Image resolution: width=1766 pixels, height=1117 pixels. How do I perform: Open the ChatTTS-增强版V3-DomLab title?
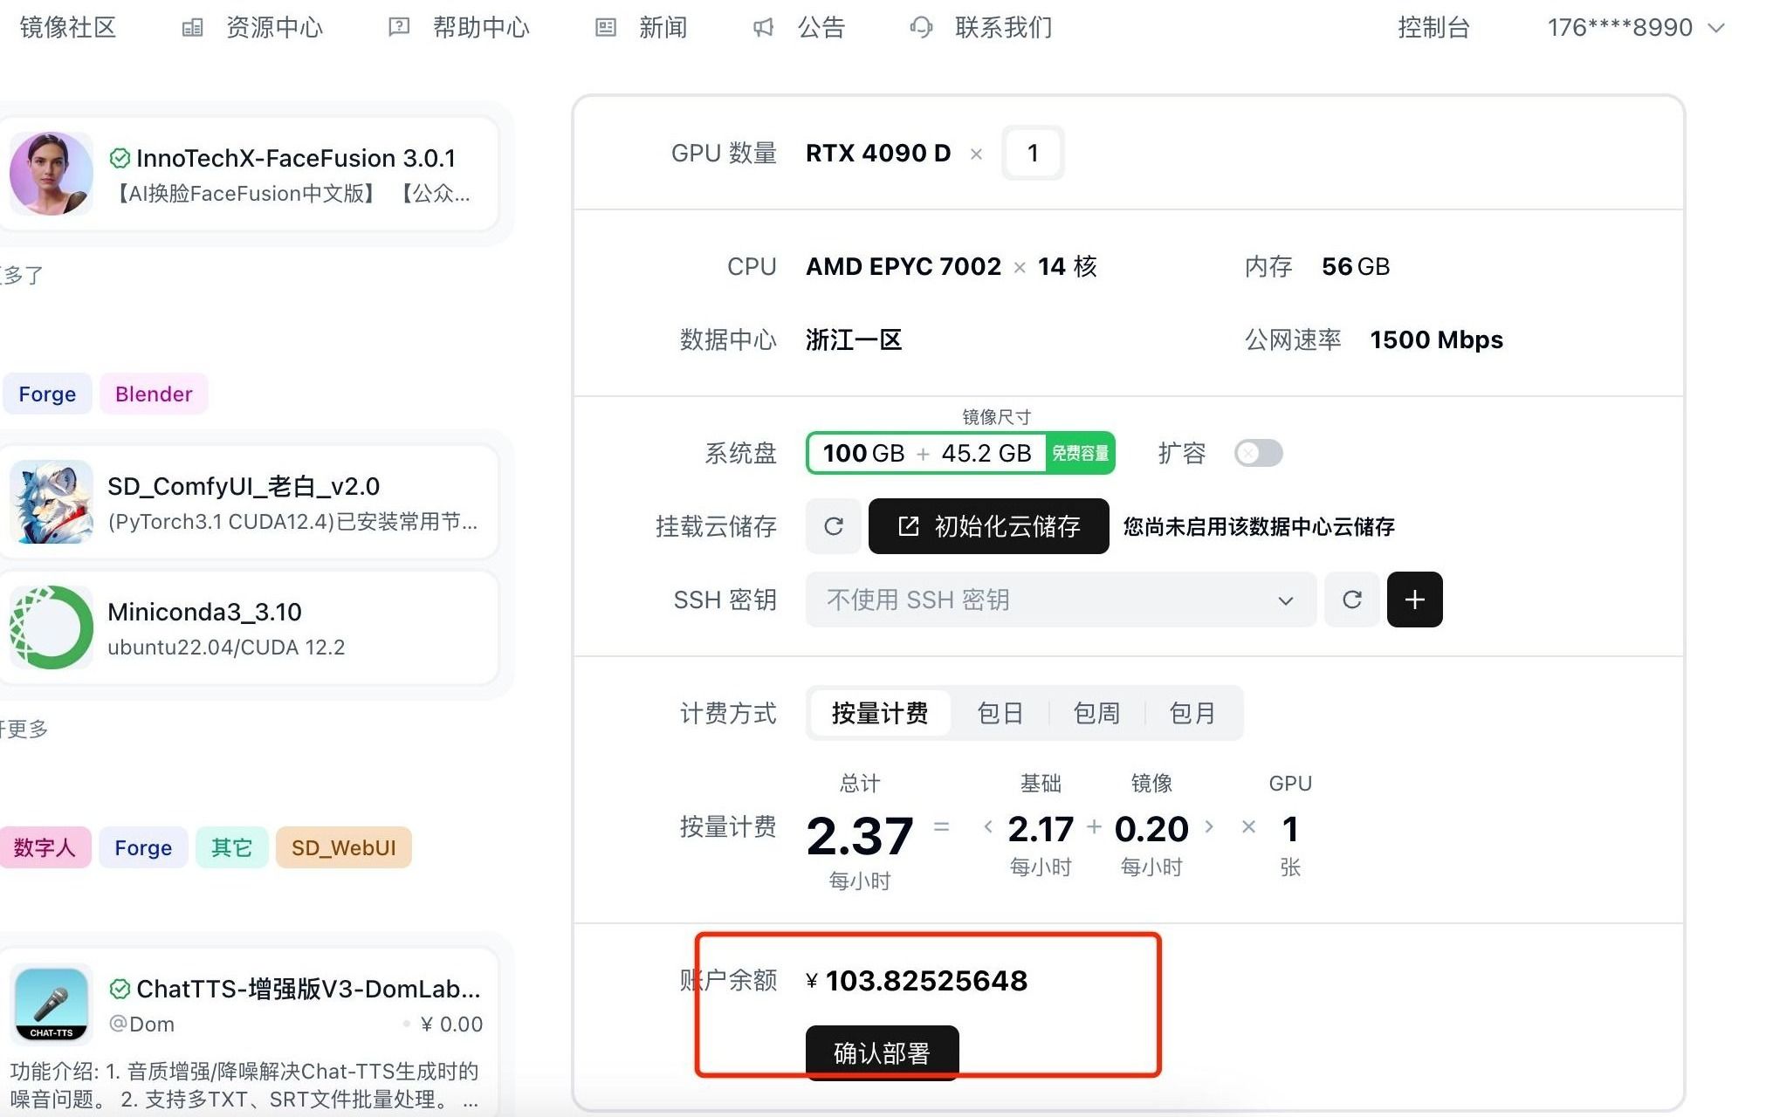[x=308, y=989]
